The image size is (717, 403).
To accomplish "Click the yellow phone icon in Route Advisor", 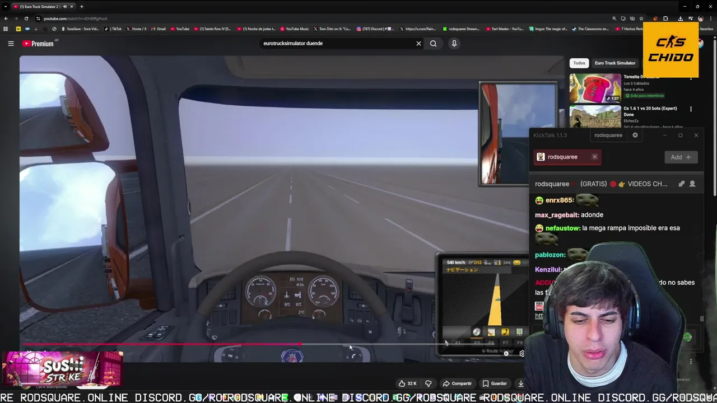I will pyautogui.click(x=505, y=332).
